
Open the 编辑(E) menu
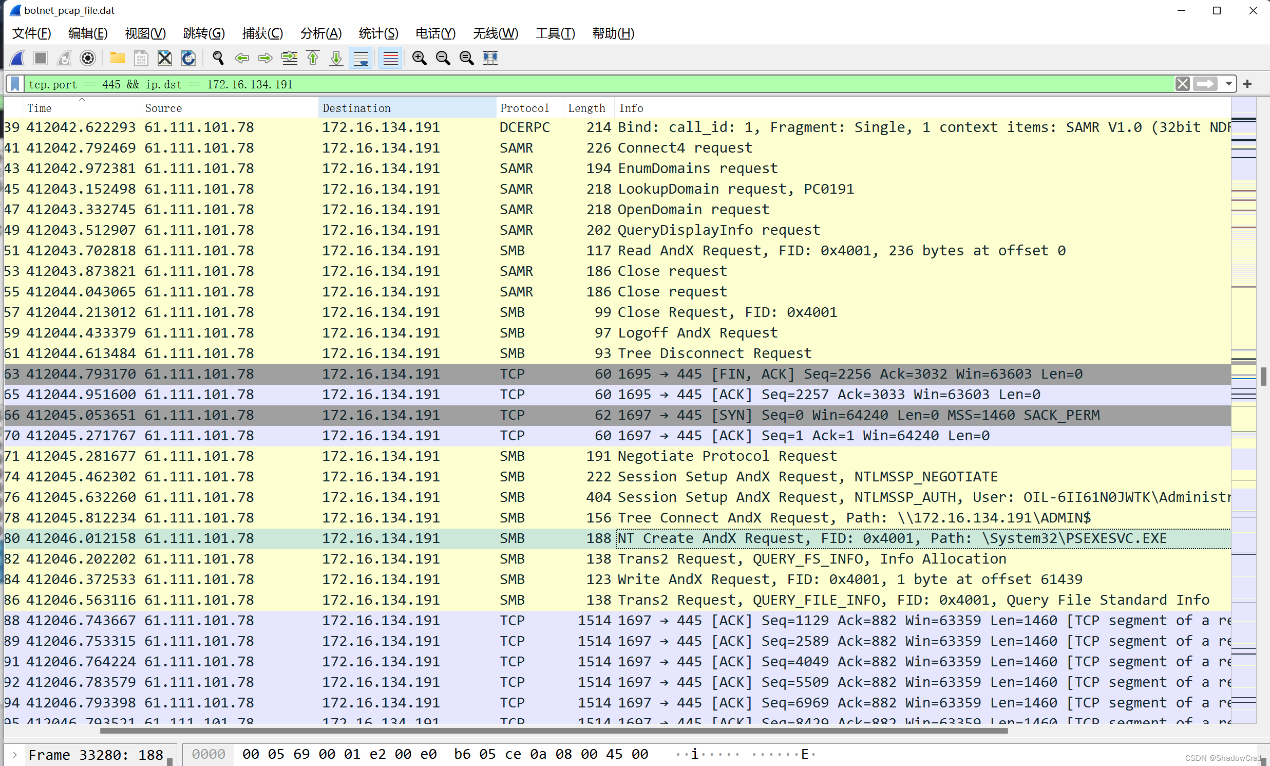point(88,33)
